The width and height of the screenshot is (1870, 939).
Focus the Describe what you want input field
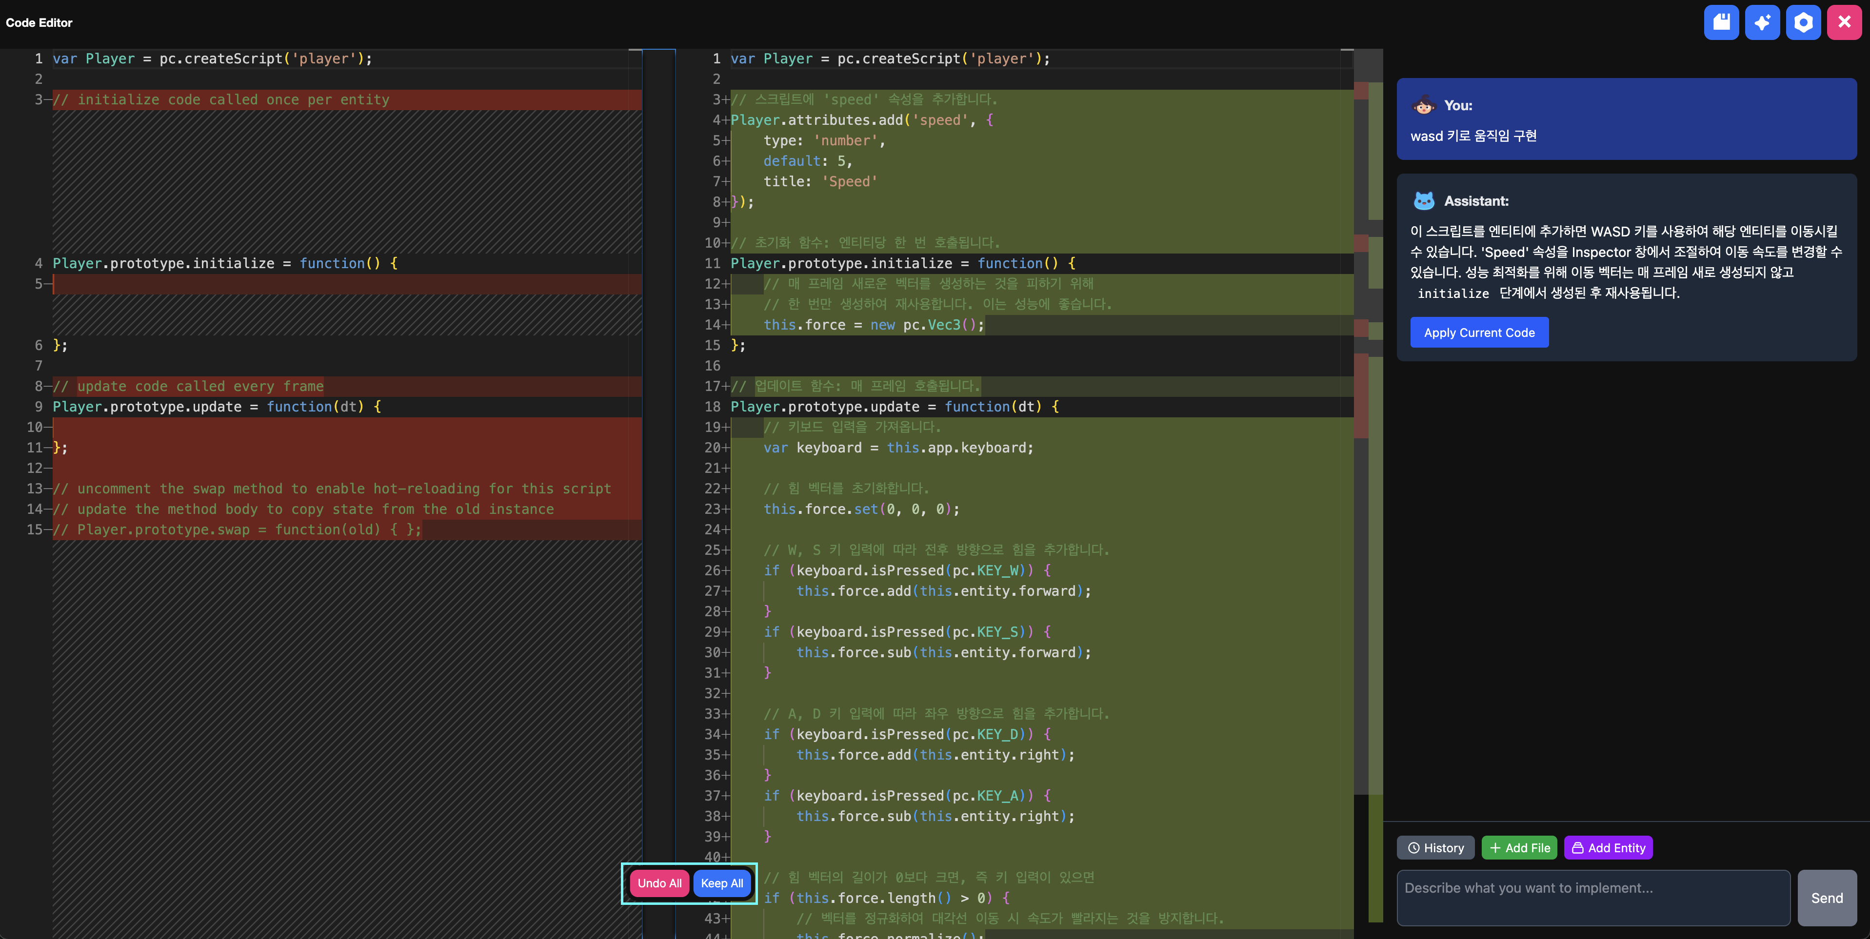click(x=1592, y=898)
